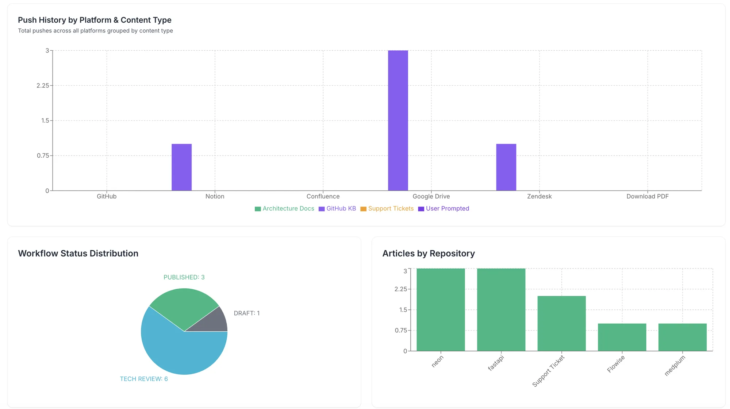Toggle the Support Tickets legend label
Viewport: 730px width, 409px height.
click(391, 208)
